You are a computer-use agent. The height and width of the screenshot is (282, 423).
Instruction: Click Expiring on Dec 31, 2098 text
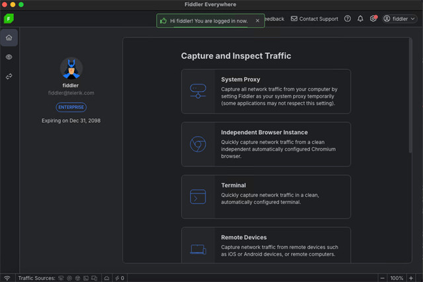pyautogui.click(x=71, y=120)
